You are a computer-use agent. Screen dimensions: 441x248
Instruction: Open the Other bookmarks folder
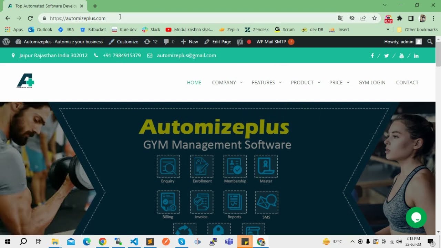click(417, 30)
